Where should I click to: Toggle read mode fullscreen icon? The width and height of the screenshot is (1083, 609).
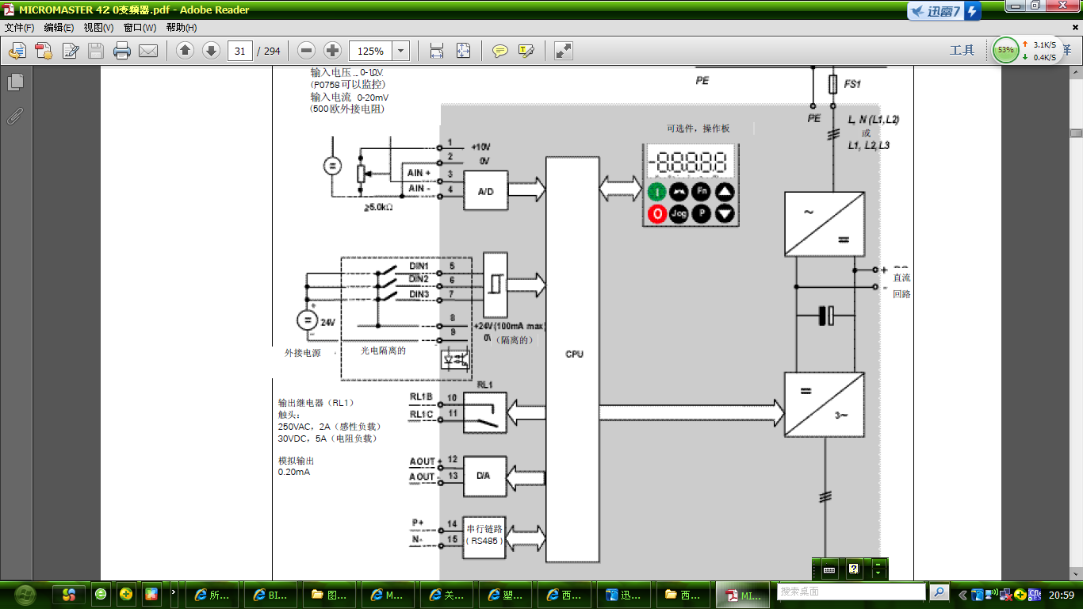pos(564,52)
